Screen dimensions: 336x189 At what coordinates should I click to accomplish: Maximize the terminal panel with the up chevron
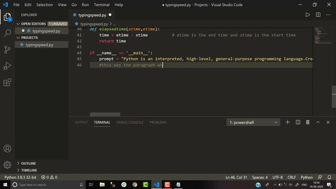point(318,122)
